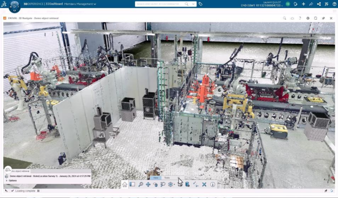Select the Rotate view tool
The height and width of the screenshot is (198, 338).
pos(155,185)
